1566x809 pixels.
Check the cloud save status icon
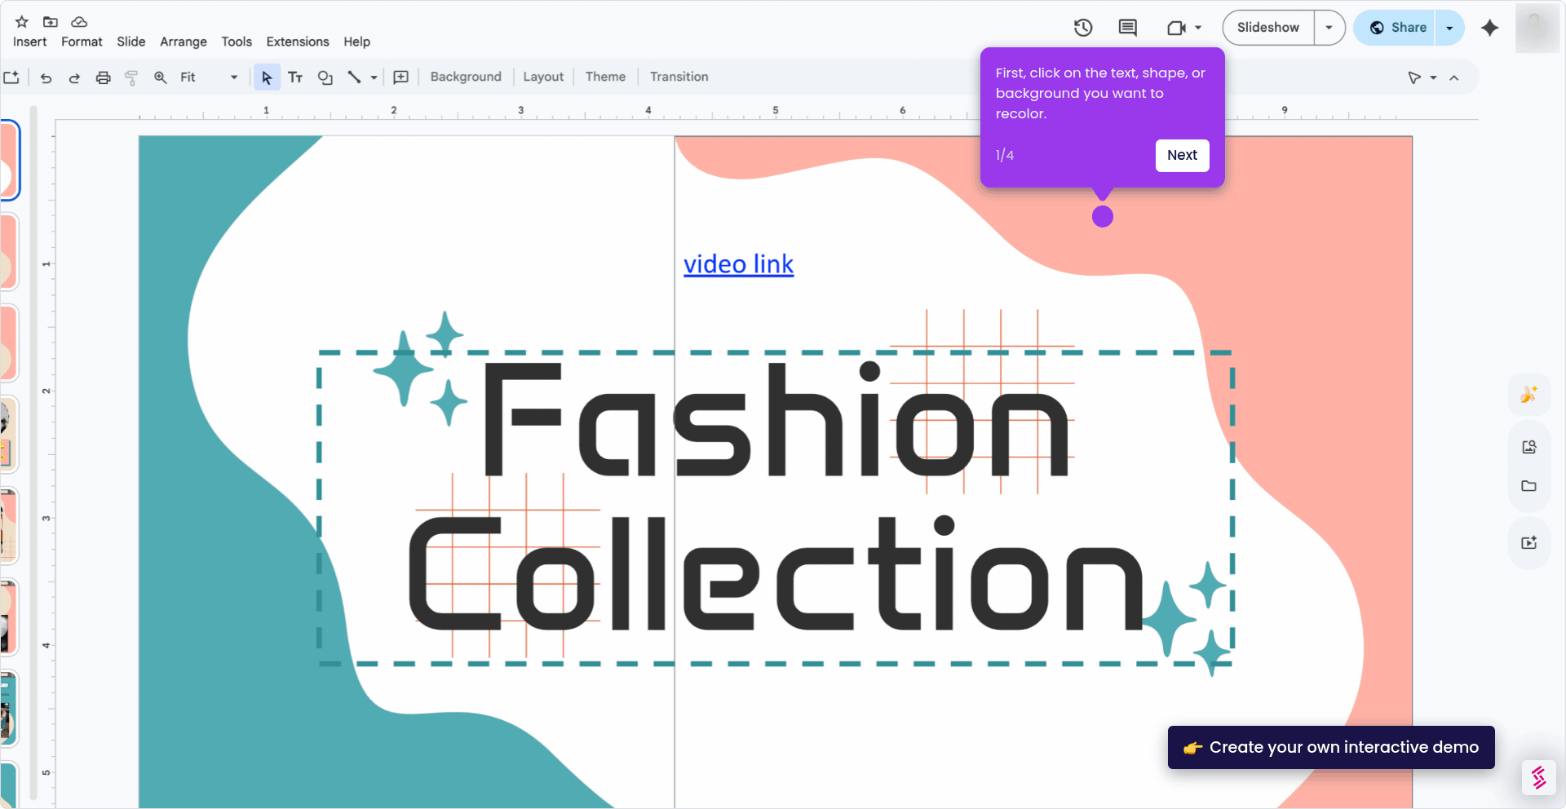click(x=79, y=22)
